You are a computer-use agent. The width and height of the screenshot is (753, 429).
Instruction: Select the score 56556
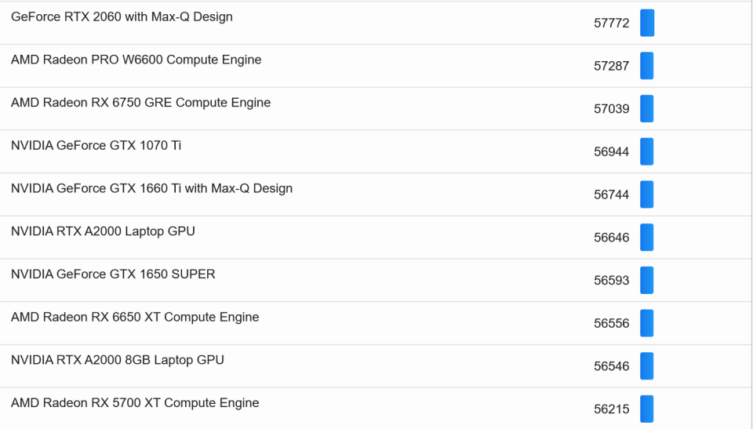pos(611,323)
